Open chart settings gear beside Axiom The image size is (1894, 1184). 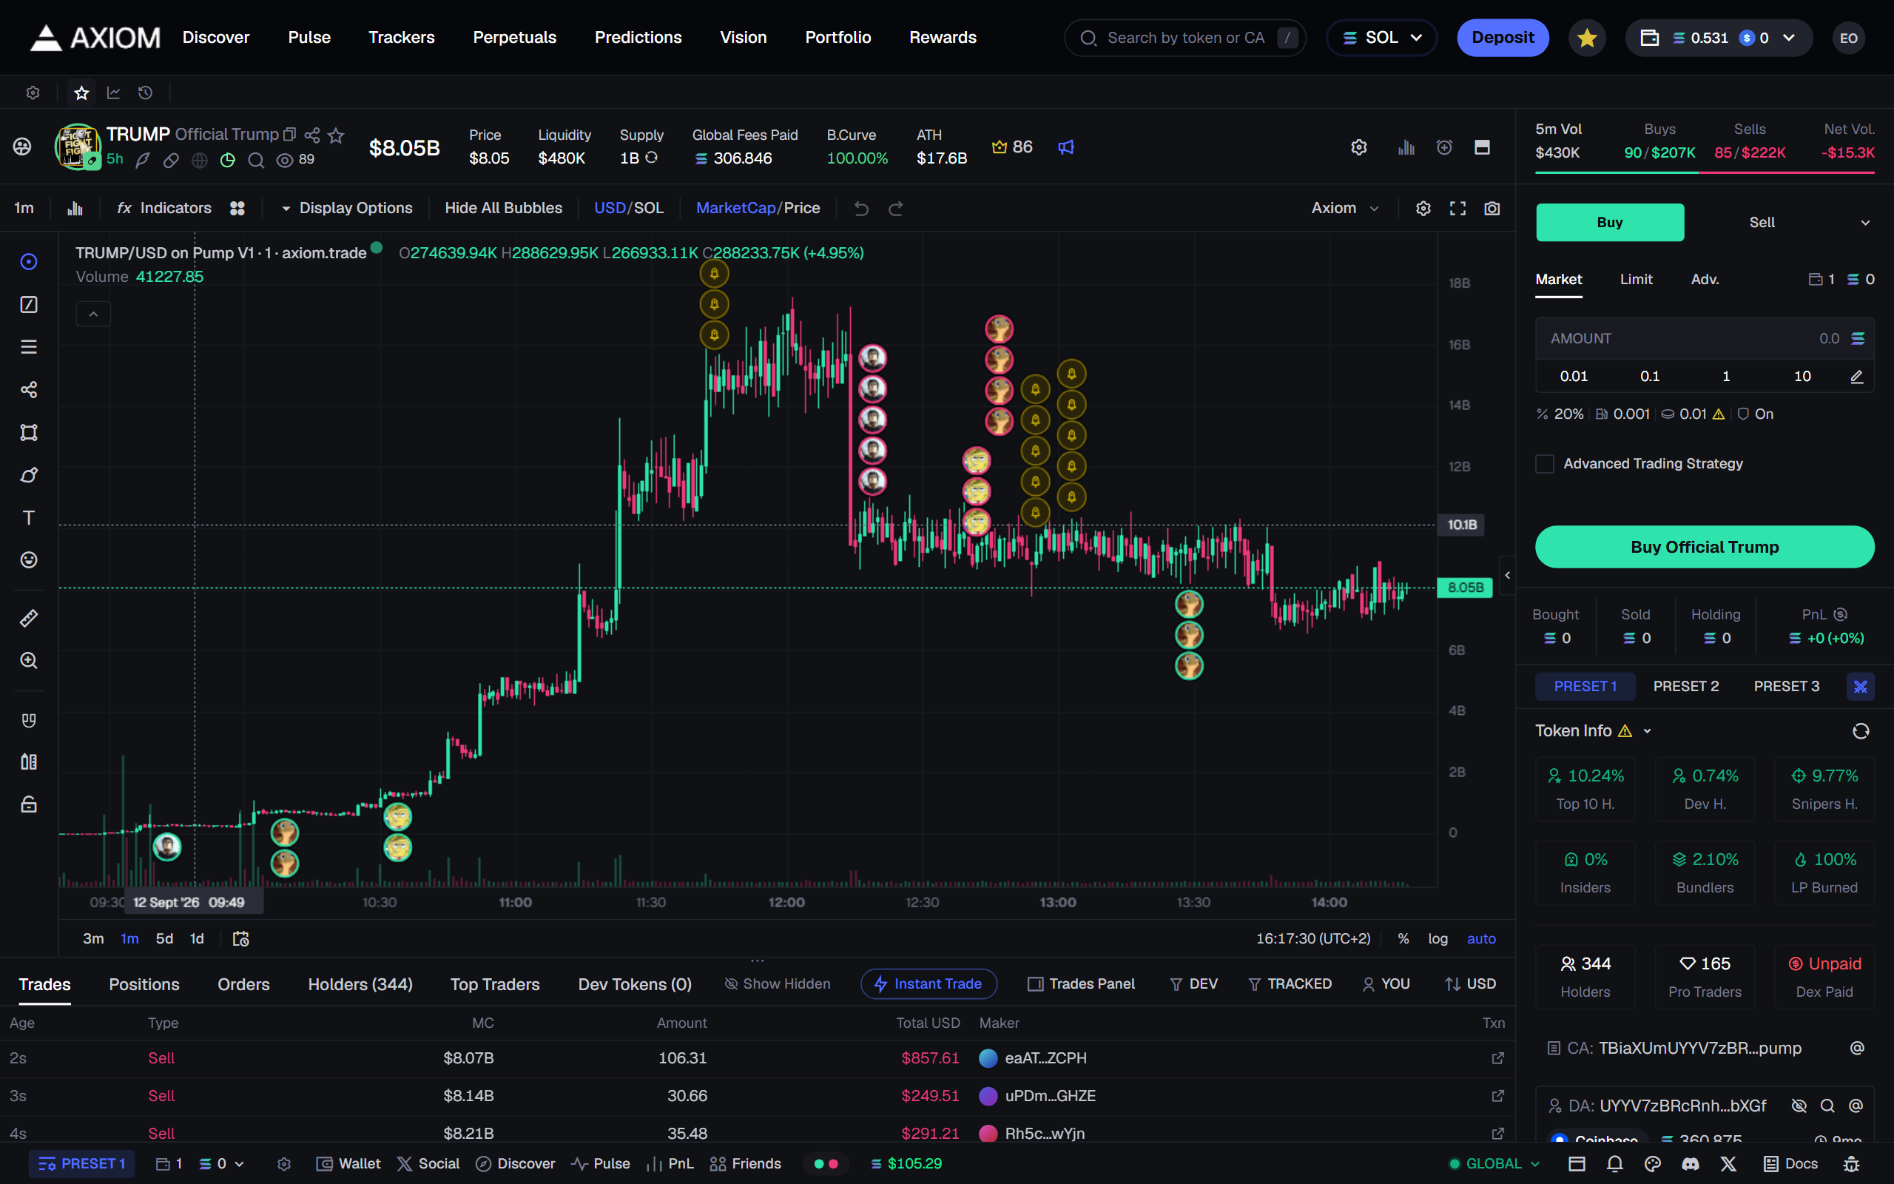[x=1423, y=208]
